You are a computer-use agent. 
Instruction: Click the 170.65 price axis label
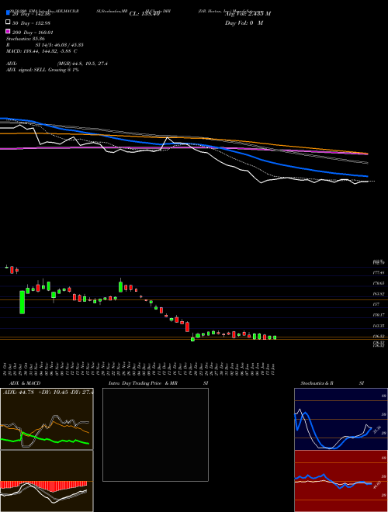[x=379, y=283]
